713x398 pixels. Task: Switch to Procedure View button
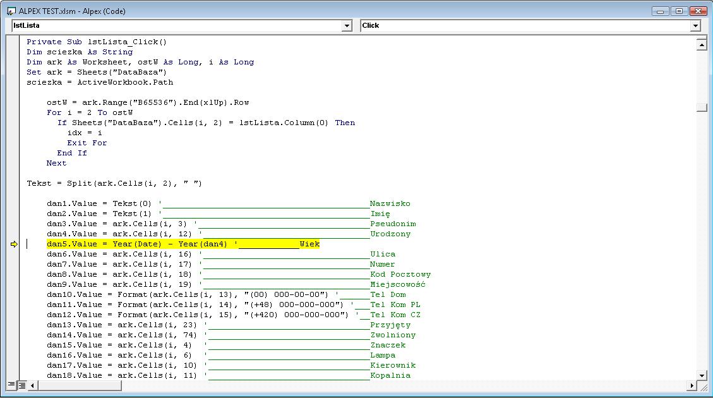[x=12, y=385]
